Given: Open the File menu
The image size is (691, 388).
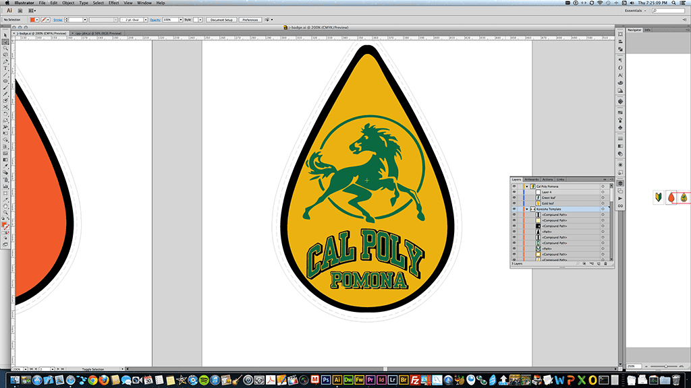Looking at the screenshot, I should click(x=42, y=3).
